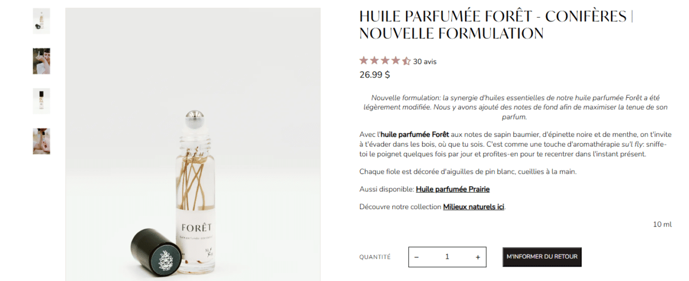Screen dimensions: 689x281
Task: Click the 10 ml size label
Action: click(662, 225)
